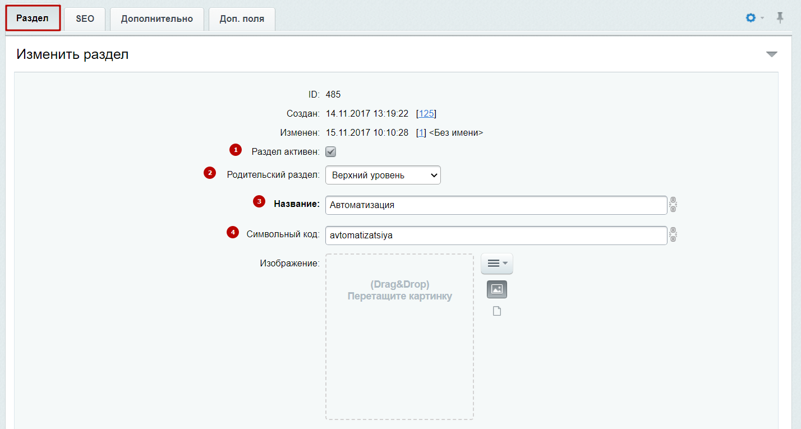
Task: Click the 'Изменить раздел' heading
Action: 72,54
